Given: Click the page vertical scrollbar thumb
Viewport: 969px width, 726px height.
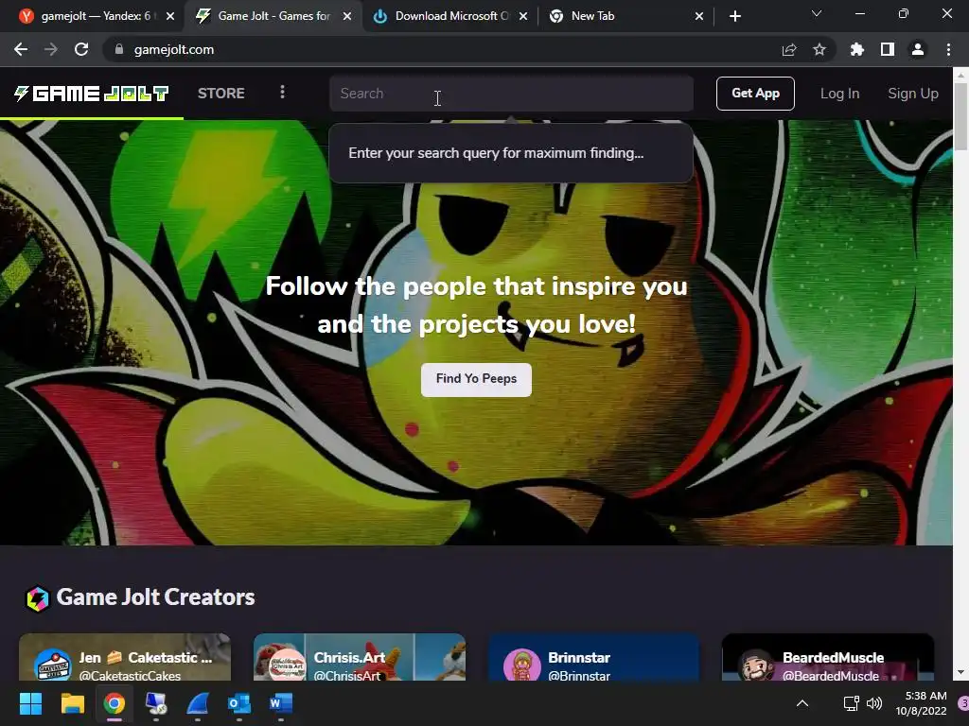Looking at the screenshot, I should pos(961,116).
